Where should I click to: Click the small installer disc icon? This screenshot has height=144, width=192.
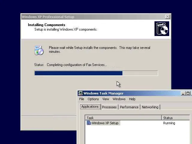(39, 50)
